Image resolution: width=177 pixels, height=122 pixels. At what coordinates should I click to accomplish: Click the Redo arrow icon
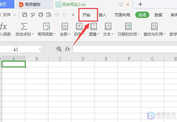click(x=65, y=15)
